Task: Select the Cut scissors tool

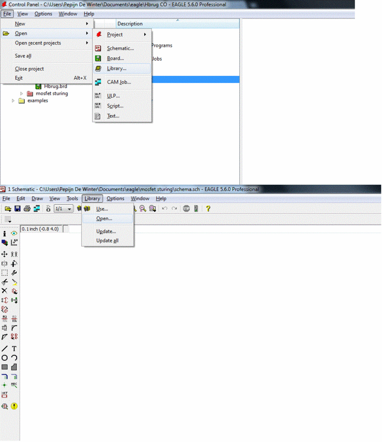Action: click(4, 282)
